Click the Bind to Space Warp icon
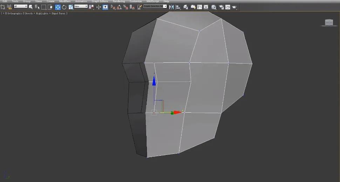Screen dimensions: 340x182 tap(9, 7)
